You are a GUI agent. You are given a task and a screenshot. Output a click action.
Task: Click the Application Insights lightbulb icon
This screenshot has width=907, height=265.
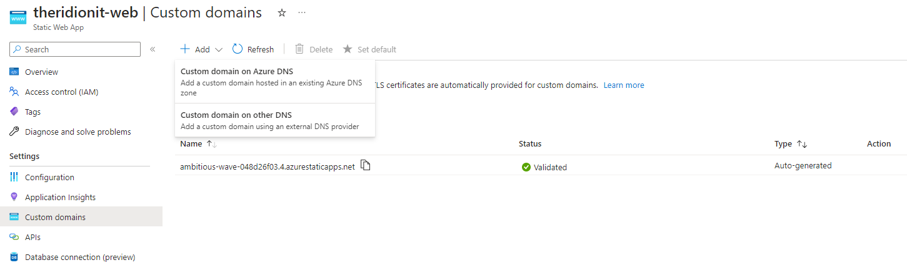click(14, 197)
